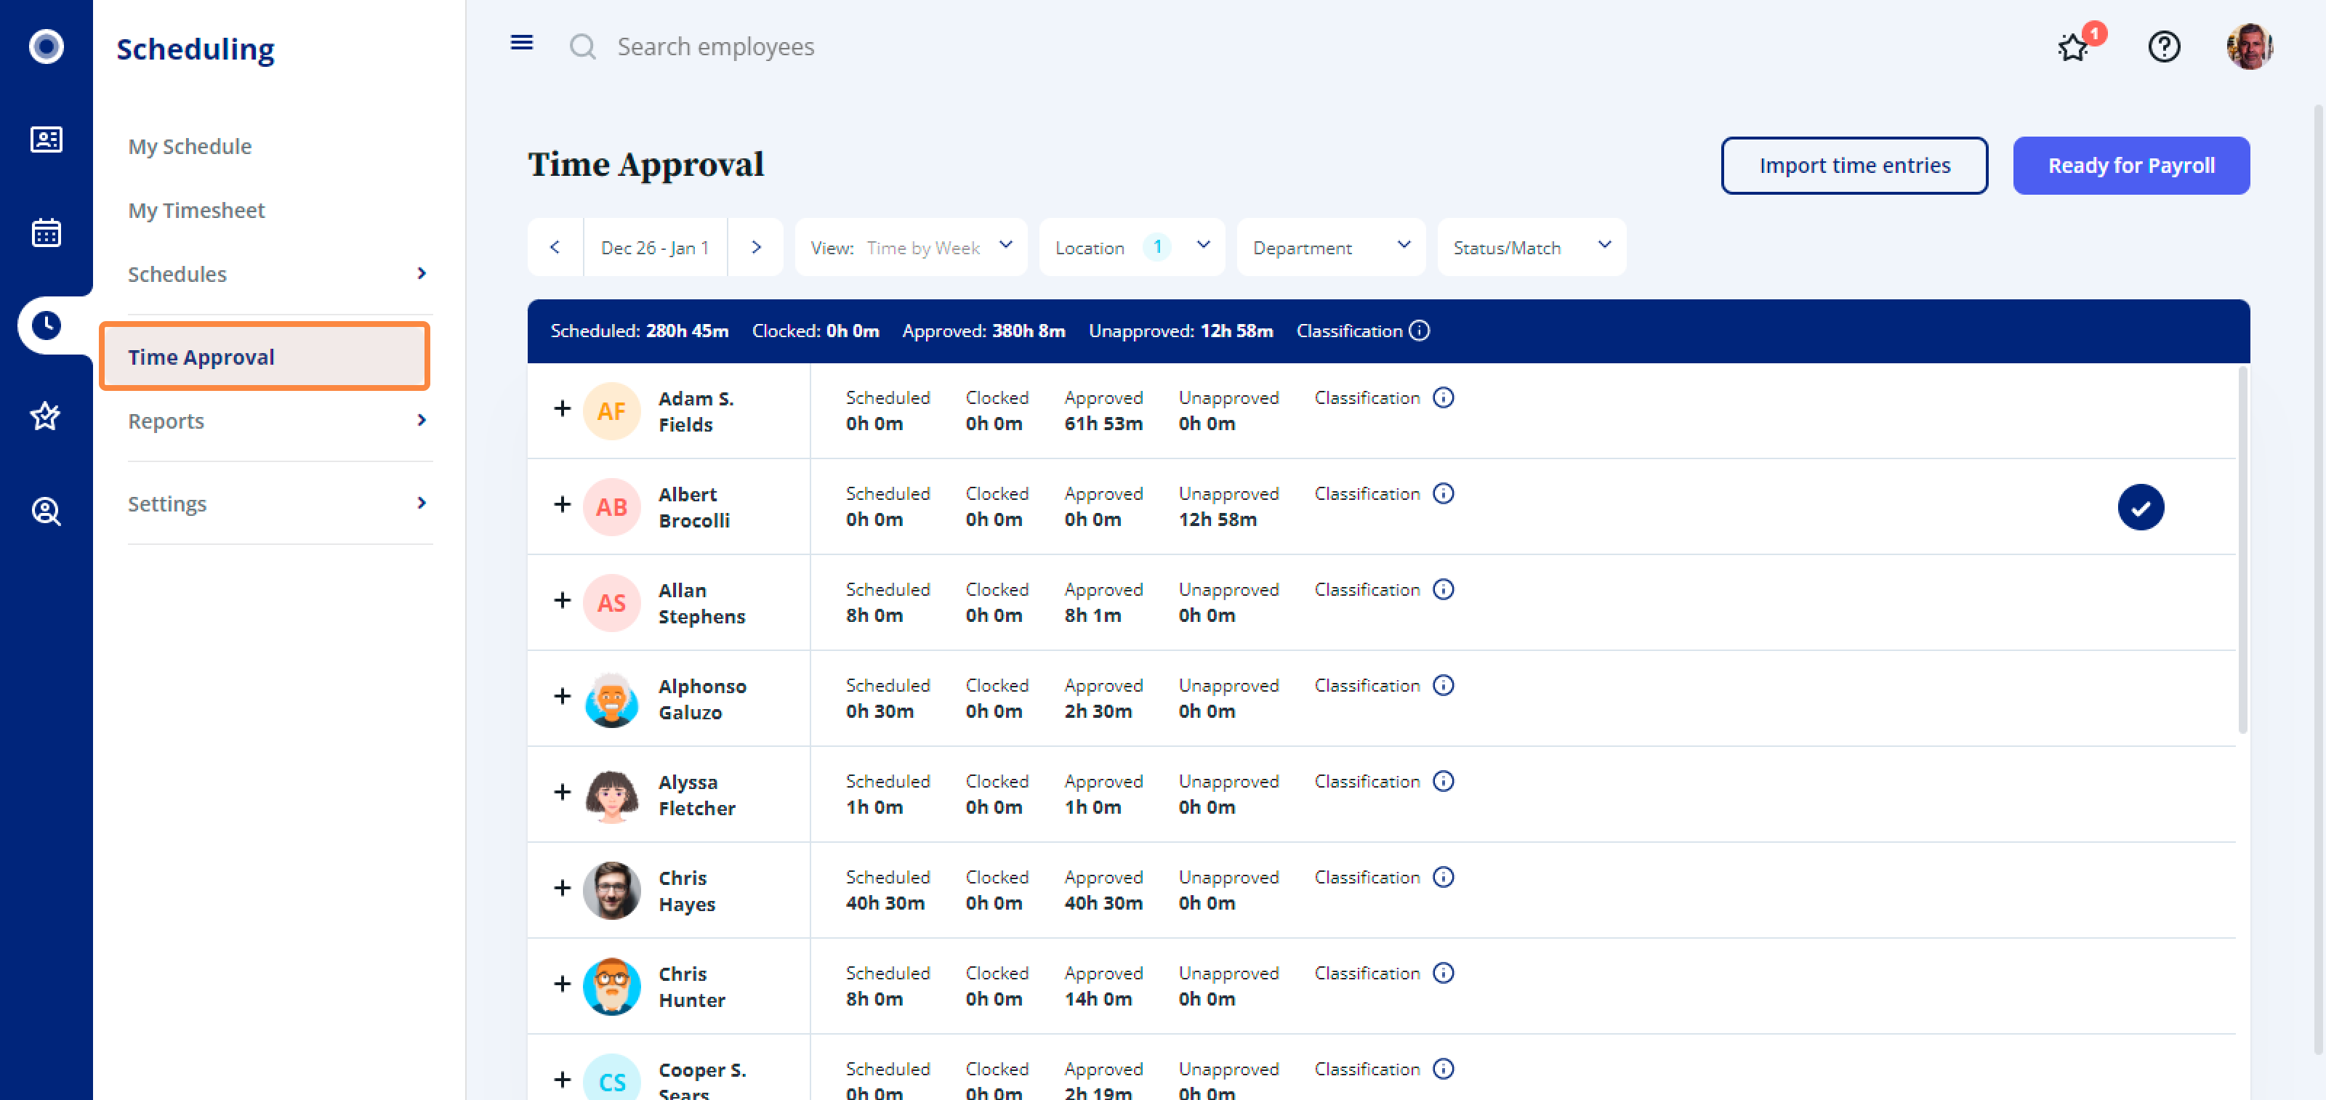Click Classification info icon for Adam S. Fields

(x=1443, y=397)
